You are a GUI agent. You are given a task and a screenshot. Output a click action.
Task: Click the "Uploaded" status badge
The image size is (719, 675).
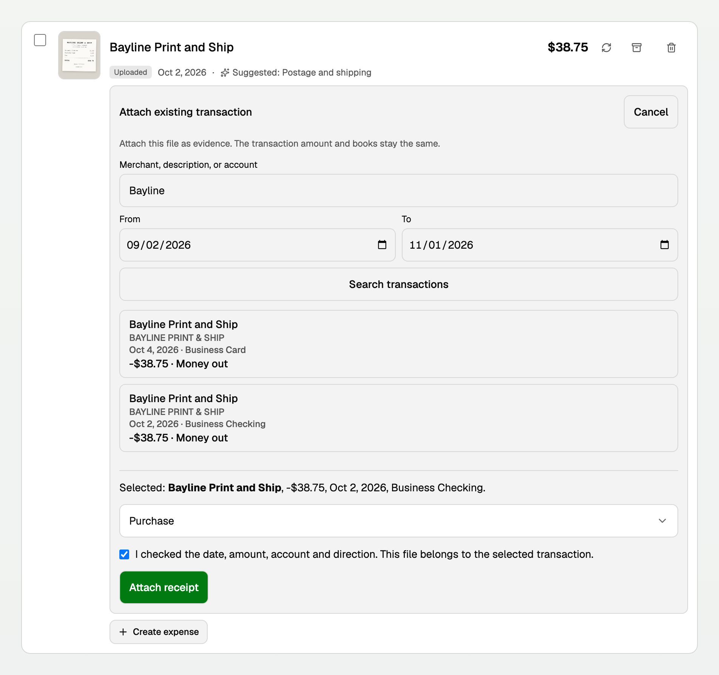131,72
